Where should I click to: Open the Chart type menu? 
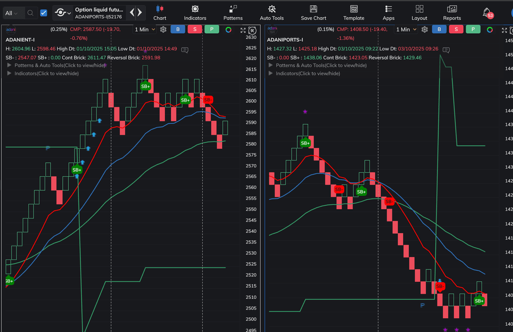coord(160,12)
